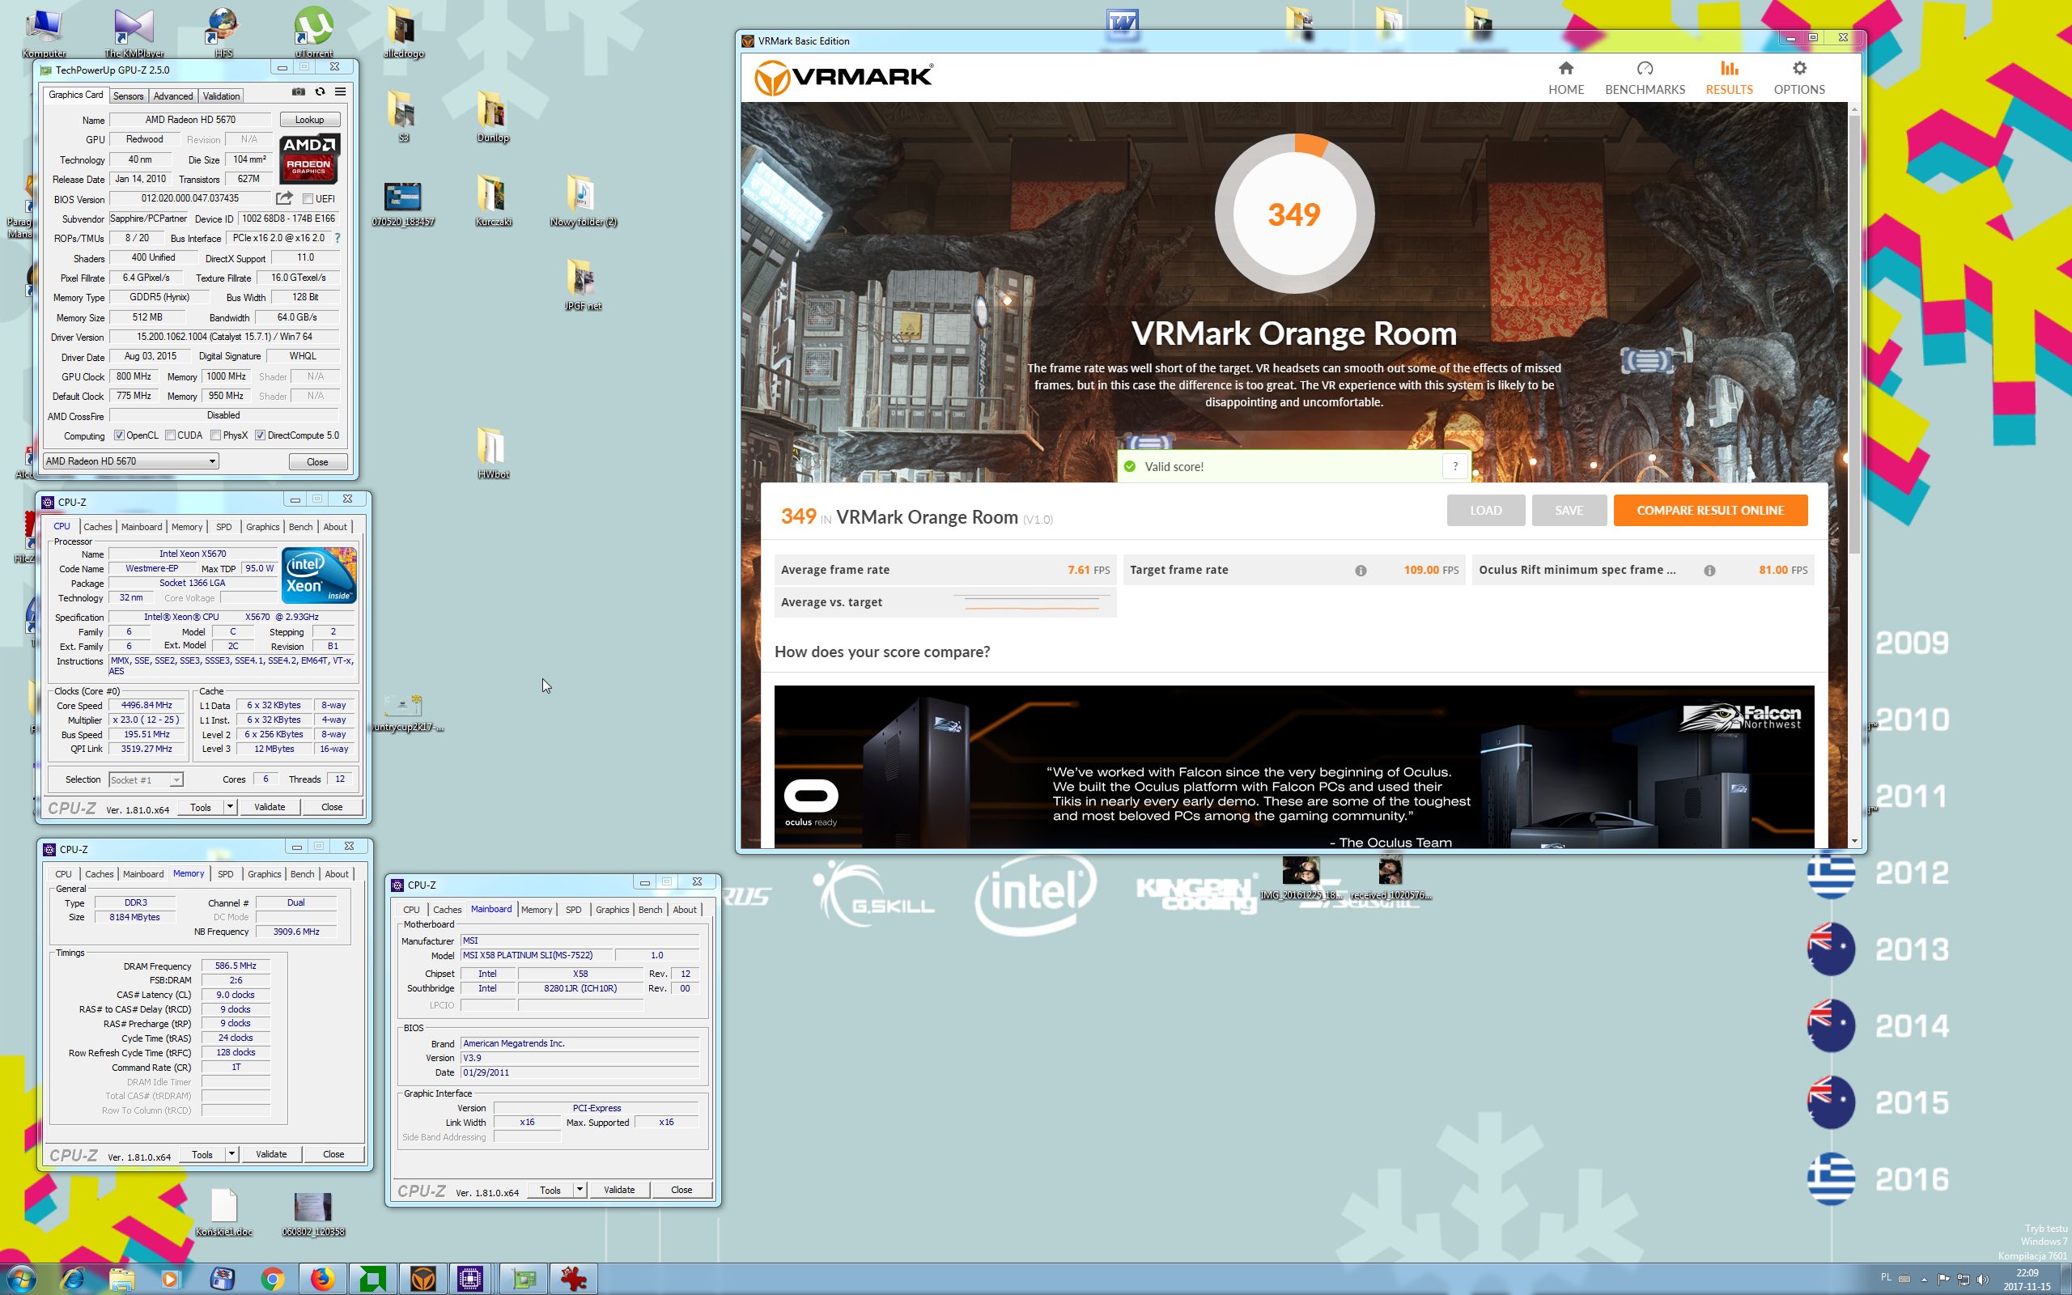Image resolution: width=2072 pixels, height=1295 pixels.
Task: Go to VRMark HOME
Action: tap(1566, 77)
